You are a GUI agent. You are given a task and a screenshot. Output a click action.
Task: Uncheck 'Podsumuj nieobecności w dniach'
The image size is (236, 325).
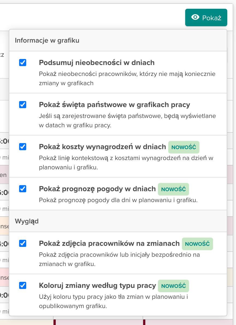(22, 63)
